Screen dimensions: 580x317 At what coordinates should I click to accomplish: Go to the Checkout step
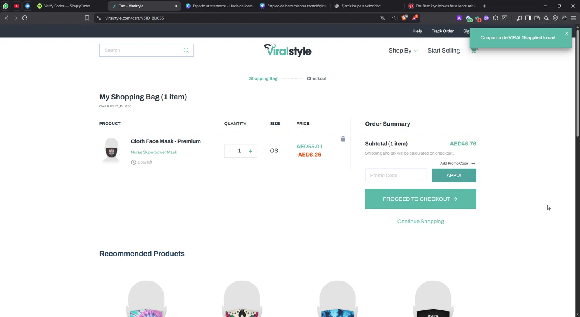[317, 78]
